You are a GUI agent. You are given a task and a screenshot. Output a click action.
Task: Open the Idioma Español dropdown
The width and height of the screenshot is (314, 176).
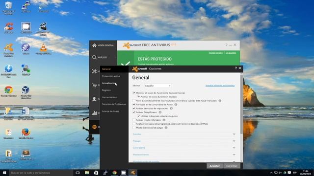tap(158, 86)
